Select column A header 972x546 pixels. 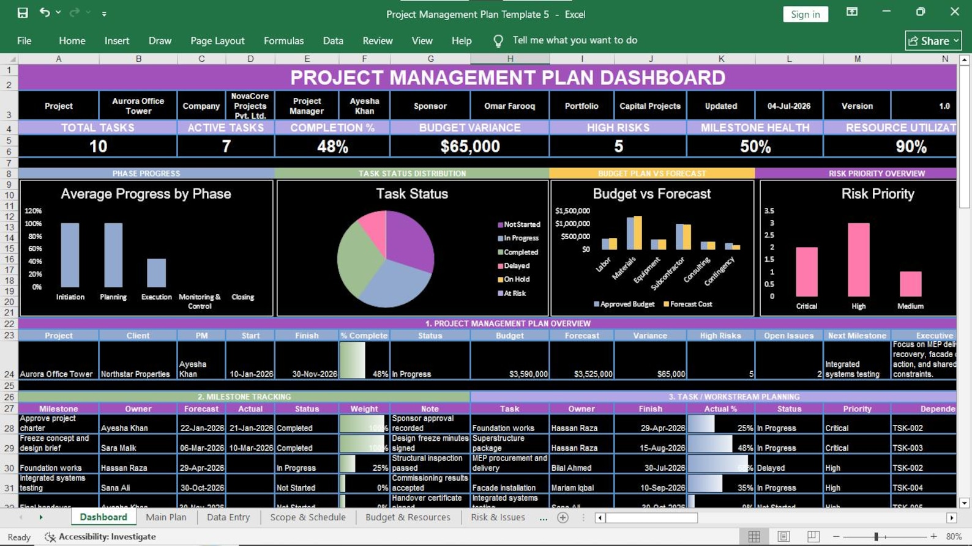point(59,59)
